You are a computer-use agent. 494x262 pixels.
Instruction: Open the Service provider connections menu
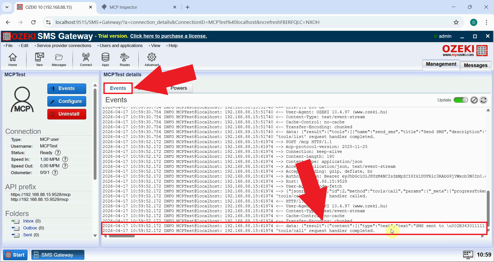[64, 45]
